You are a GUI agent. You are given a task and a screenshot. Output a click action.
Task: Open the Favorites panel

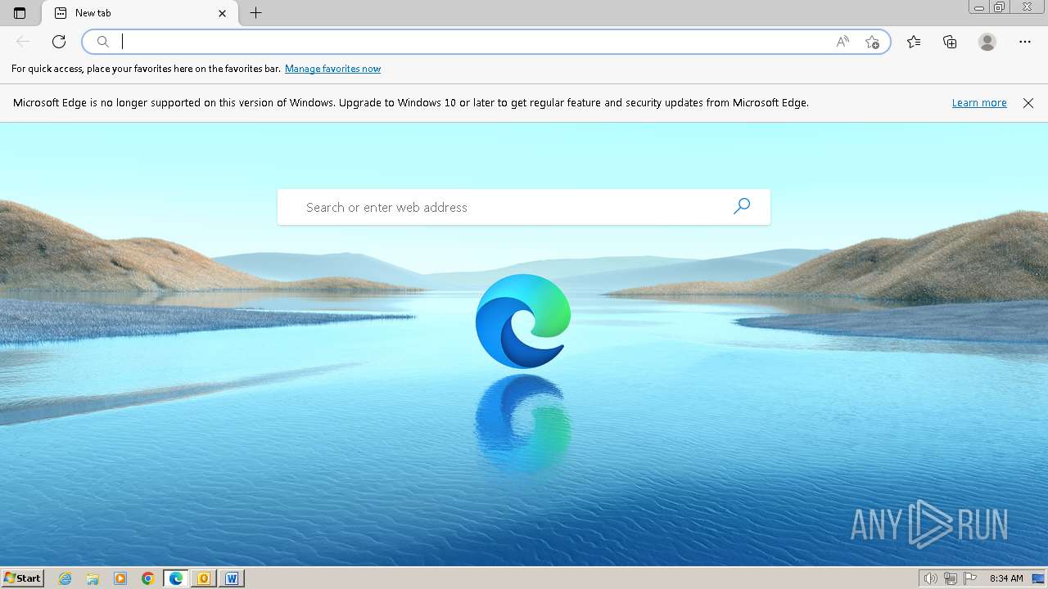[x=914, y=42]
